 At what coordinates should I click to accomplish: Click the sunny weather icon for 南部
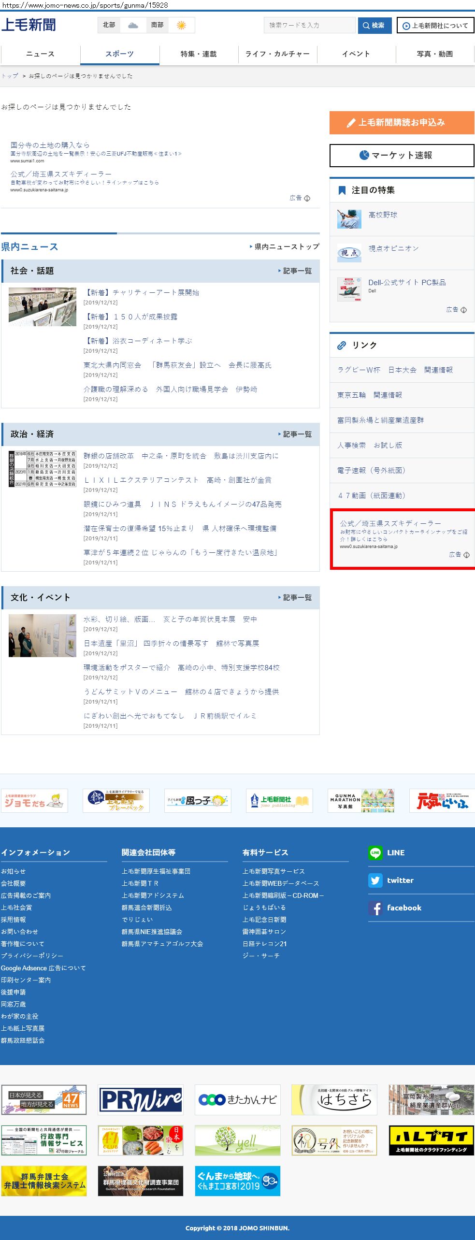click(181, 25)
